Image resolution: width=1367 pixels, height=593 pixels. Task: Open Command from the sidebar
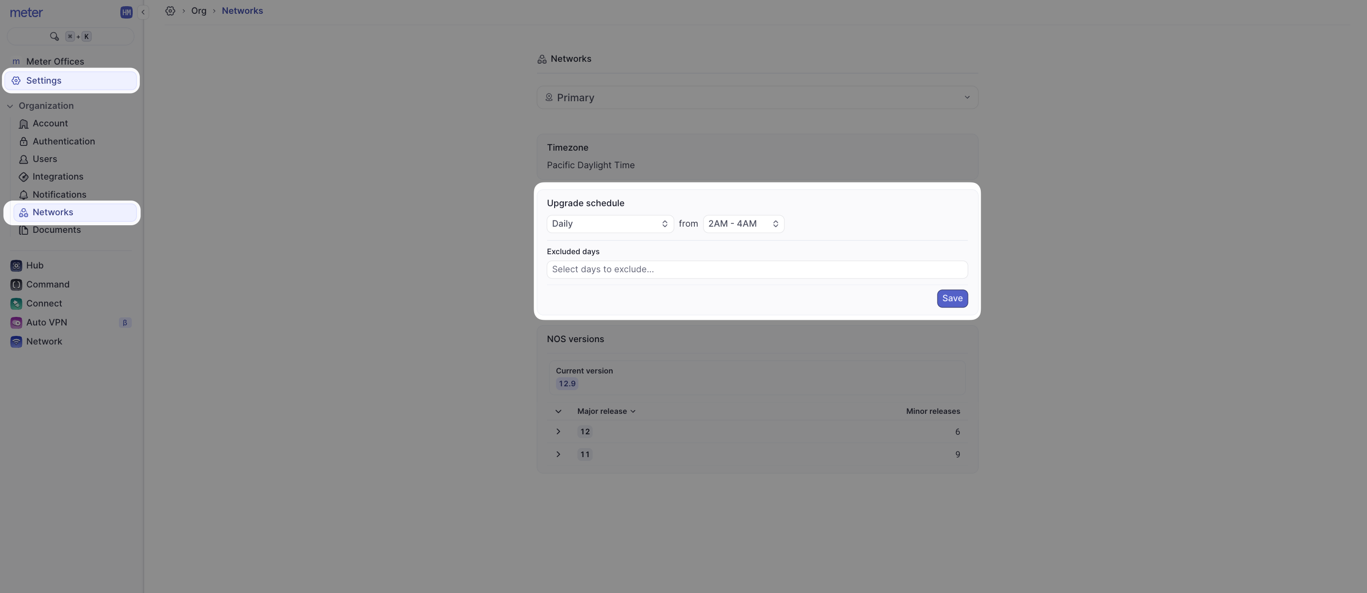[x=48, y=285]
